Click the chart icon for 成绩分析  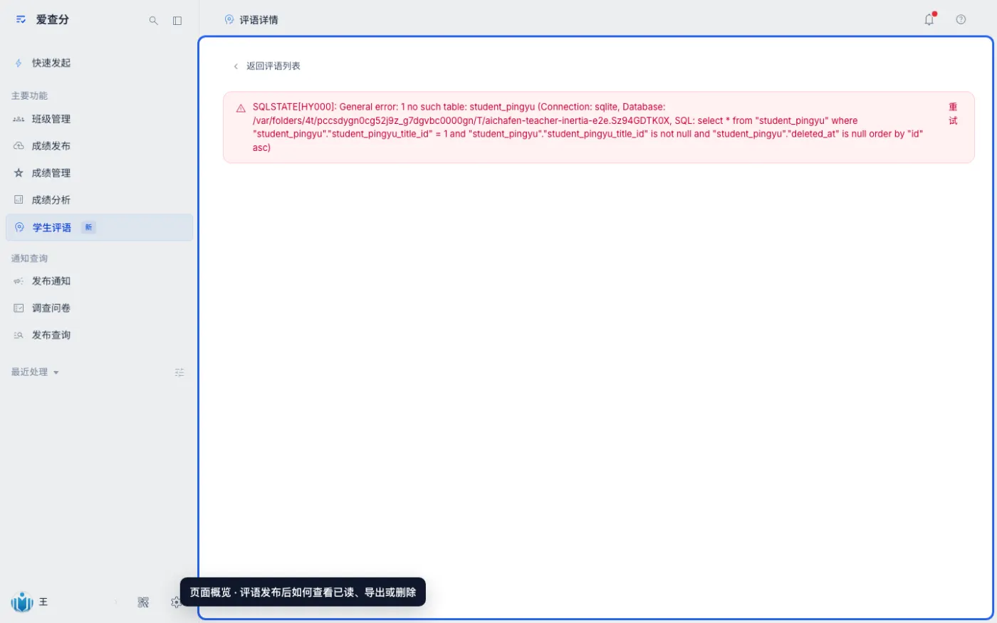pyautogui.click(x=19, y=200)
